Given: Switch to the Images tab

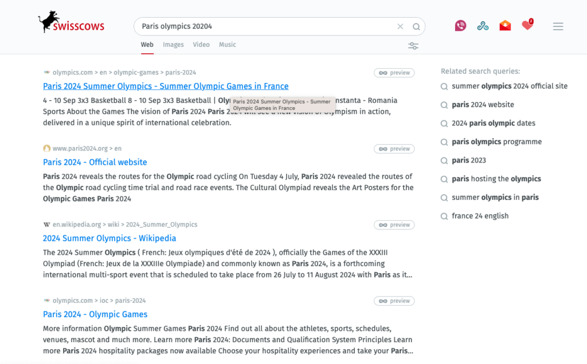Looking at the screenshot, I should 173,45.
